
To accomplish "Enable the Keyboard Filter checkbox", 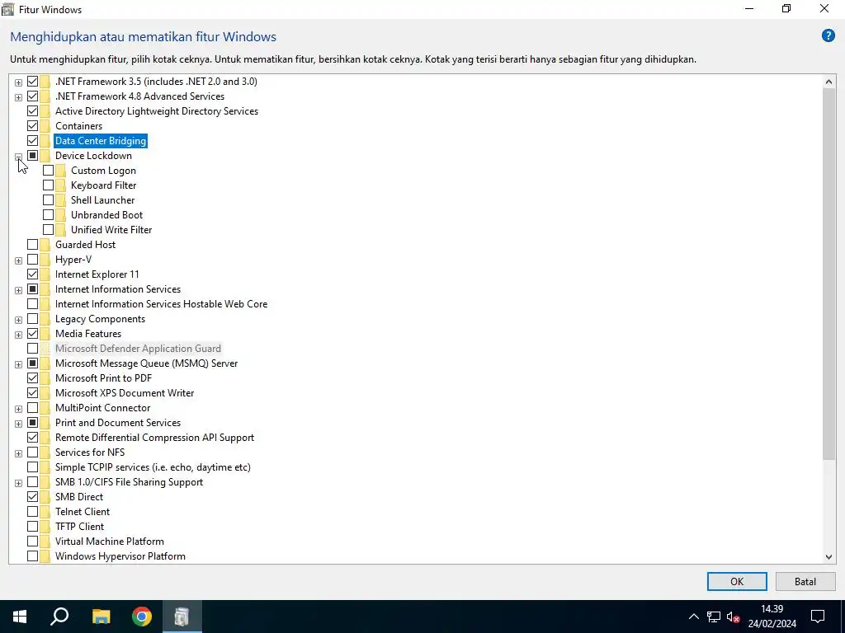I will [48, 185].
